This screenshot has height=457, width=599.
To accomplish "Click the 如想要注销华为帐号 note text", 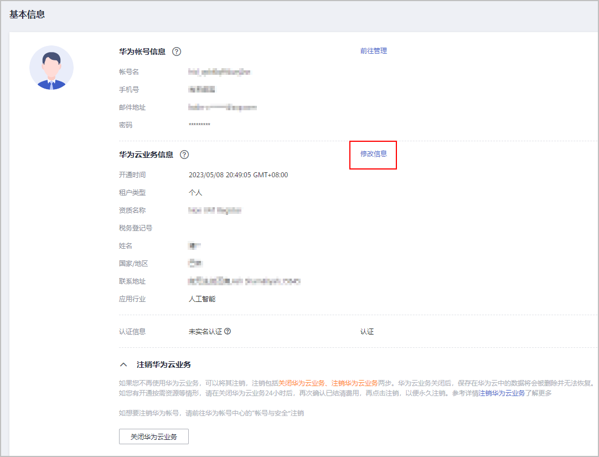I will [211, 413].
